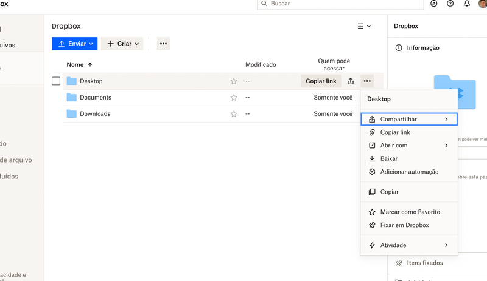This screenshot has width=487, height=281.
Task: Sort by the Nome column header
Action: coord(75,64)
